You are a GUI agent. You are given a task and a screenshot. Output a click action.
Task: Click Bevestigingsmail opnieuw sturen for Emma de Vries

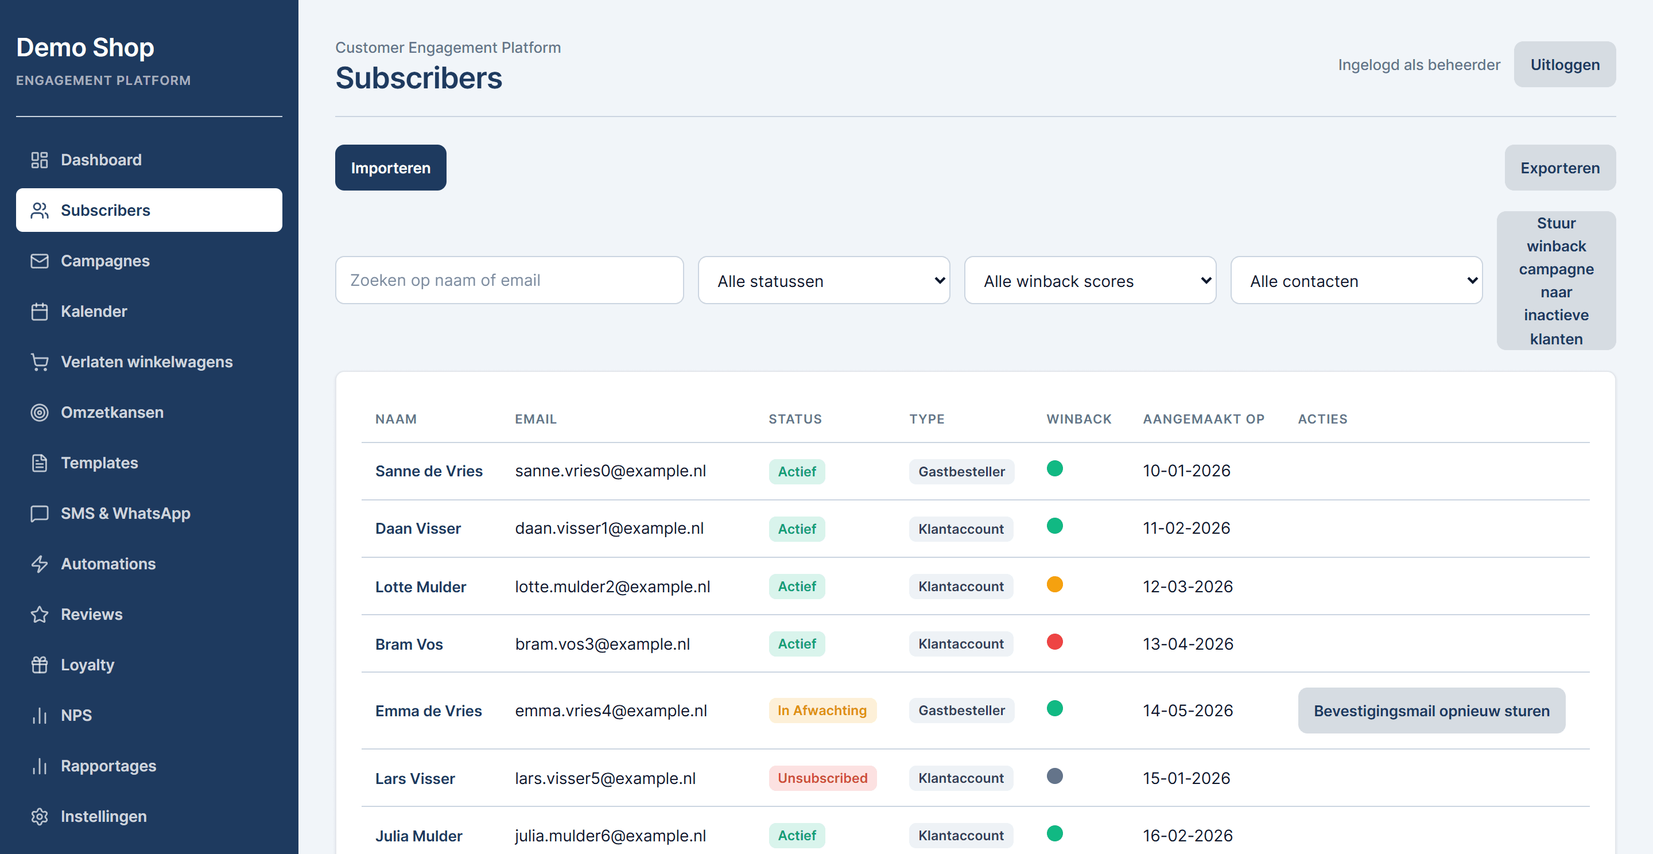click(x=1431, y=711)
